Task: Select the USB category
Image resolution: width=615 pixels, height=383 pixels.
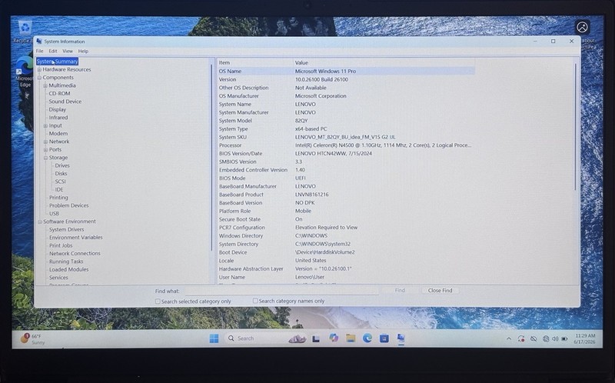Action: 54,214
